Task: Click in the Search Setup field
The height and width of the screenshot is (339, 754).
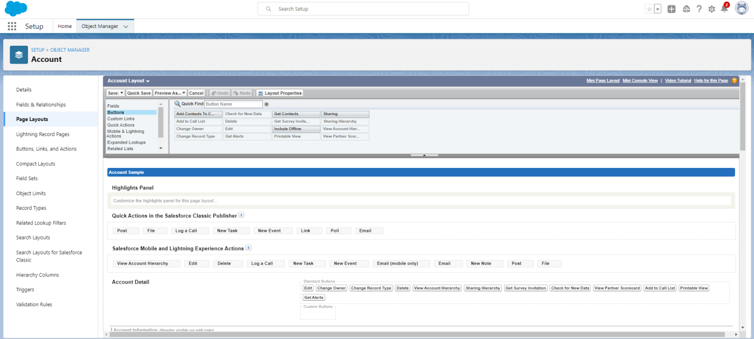Action: click(363, 9)
